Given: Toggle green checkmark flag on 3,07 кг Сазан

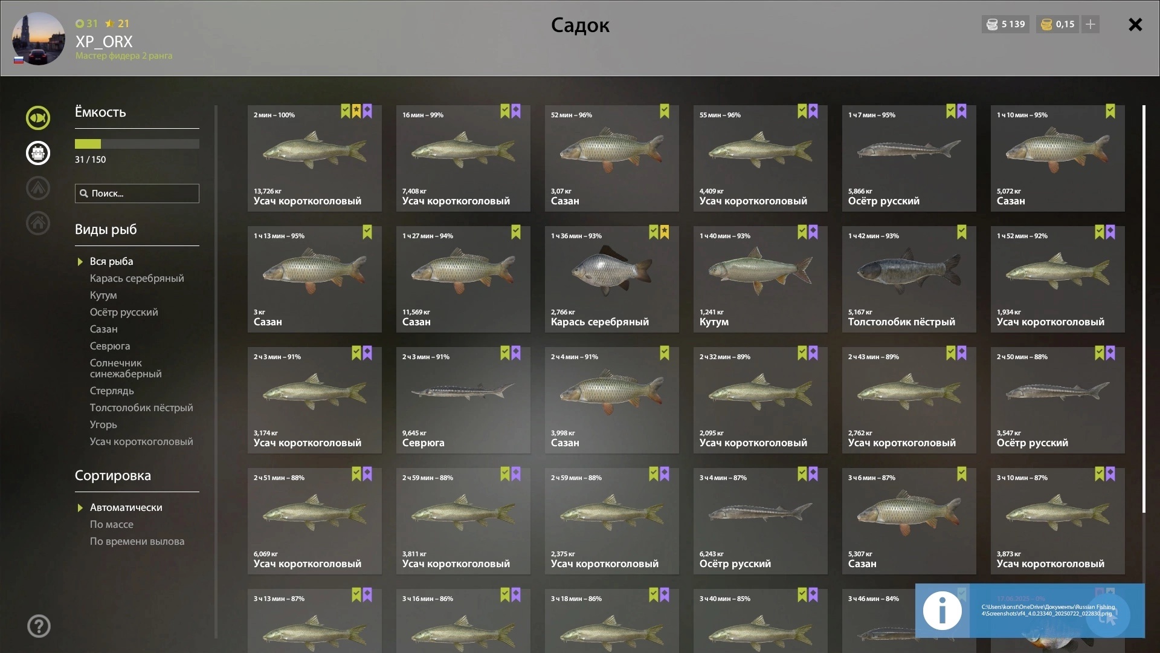Looking at the screenshot, I should 665,111.
